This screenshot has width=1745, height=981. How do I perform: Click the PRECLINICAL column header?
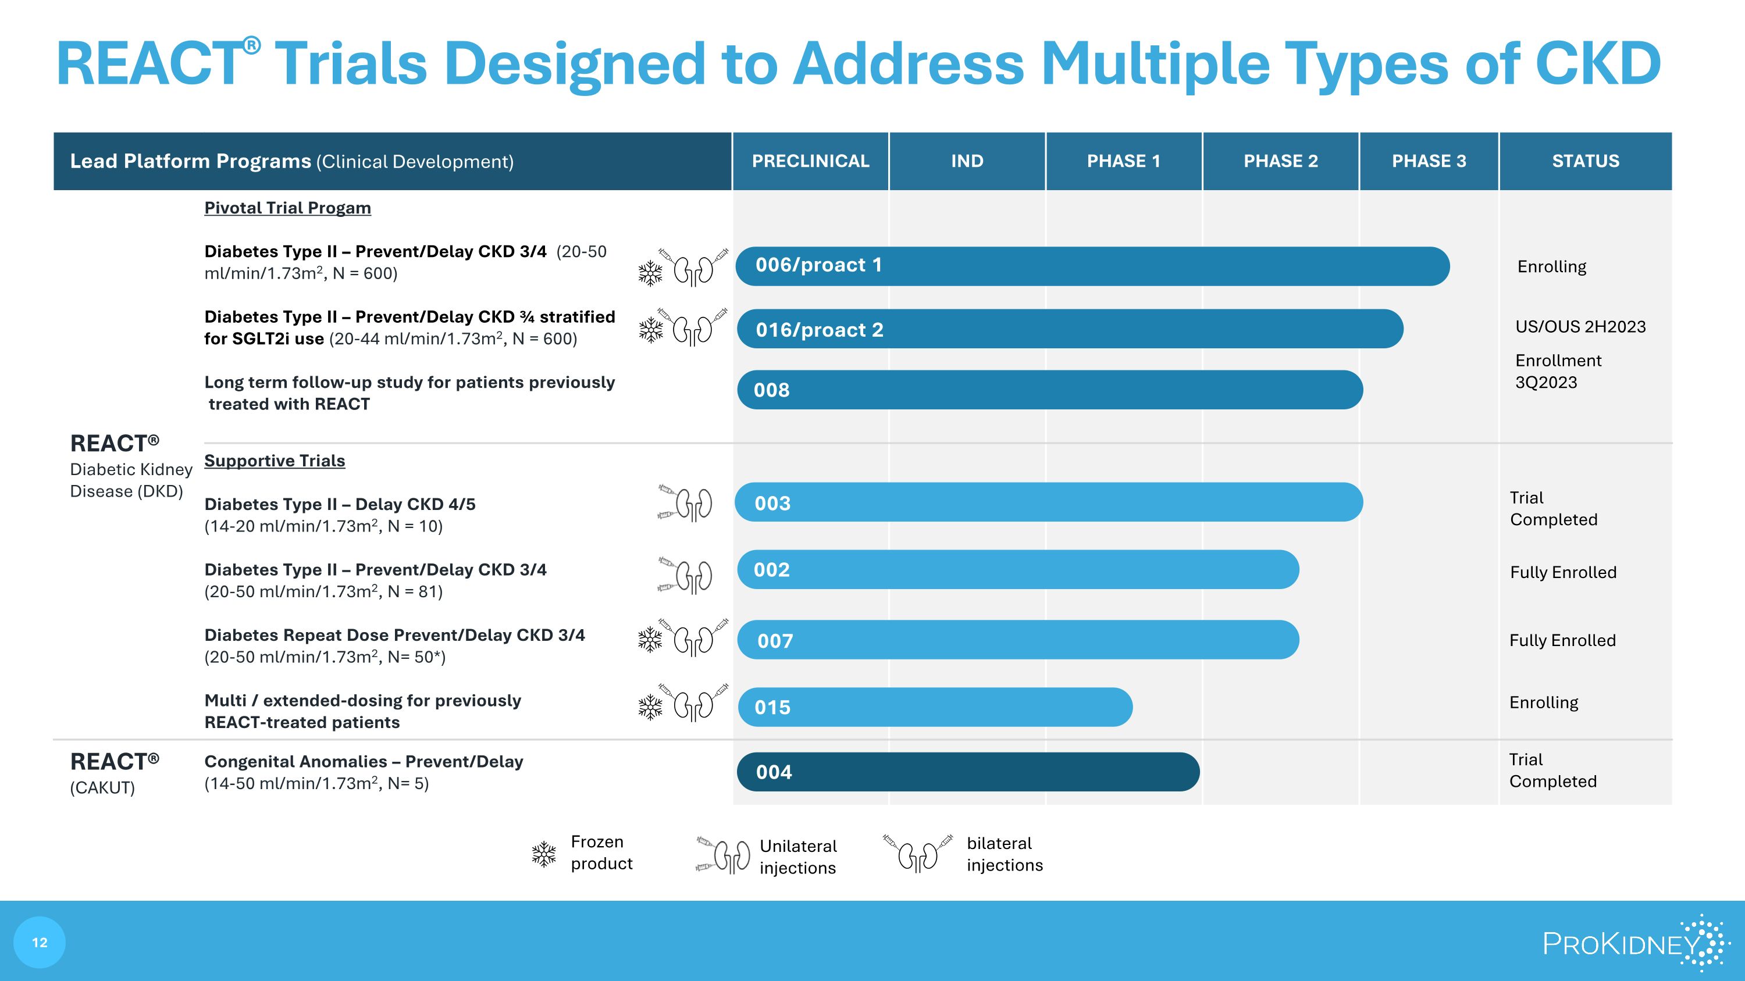[x=810, y=161]
